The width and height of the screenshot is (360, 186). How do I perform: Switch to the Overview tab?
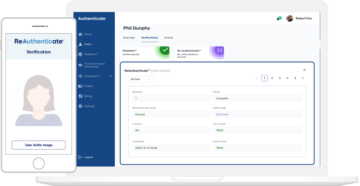pyautogui.click(x=129, y=38)
